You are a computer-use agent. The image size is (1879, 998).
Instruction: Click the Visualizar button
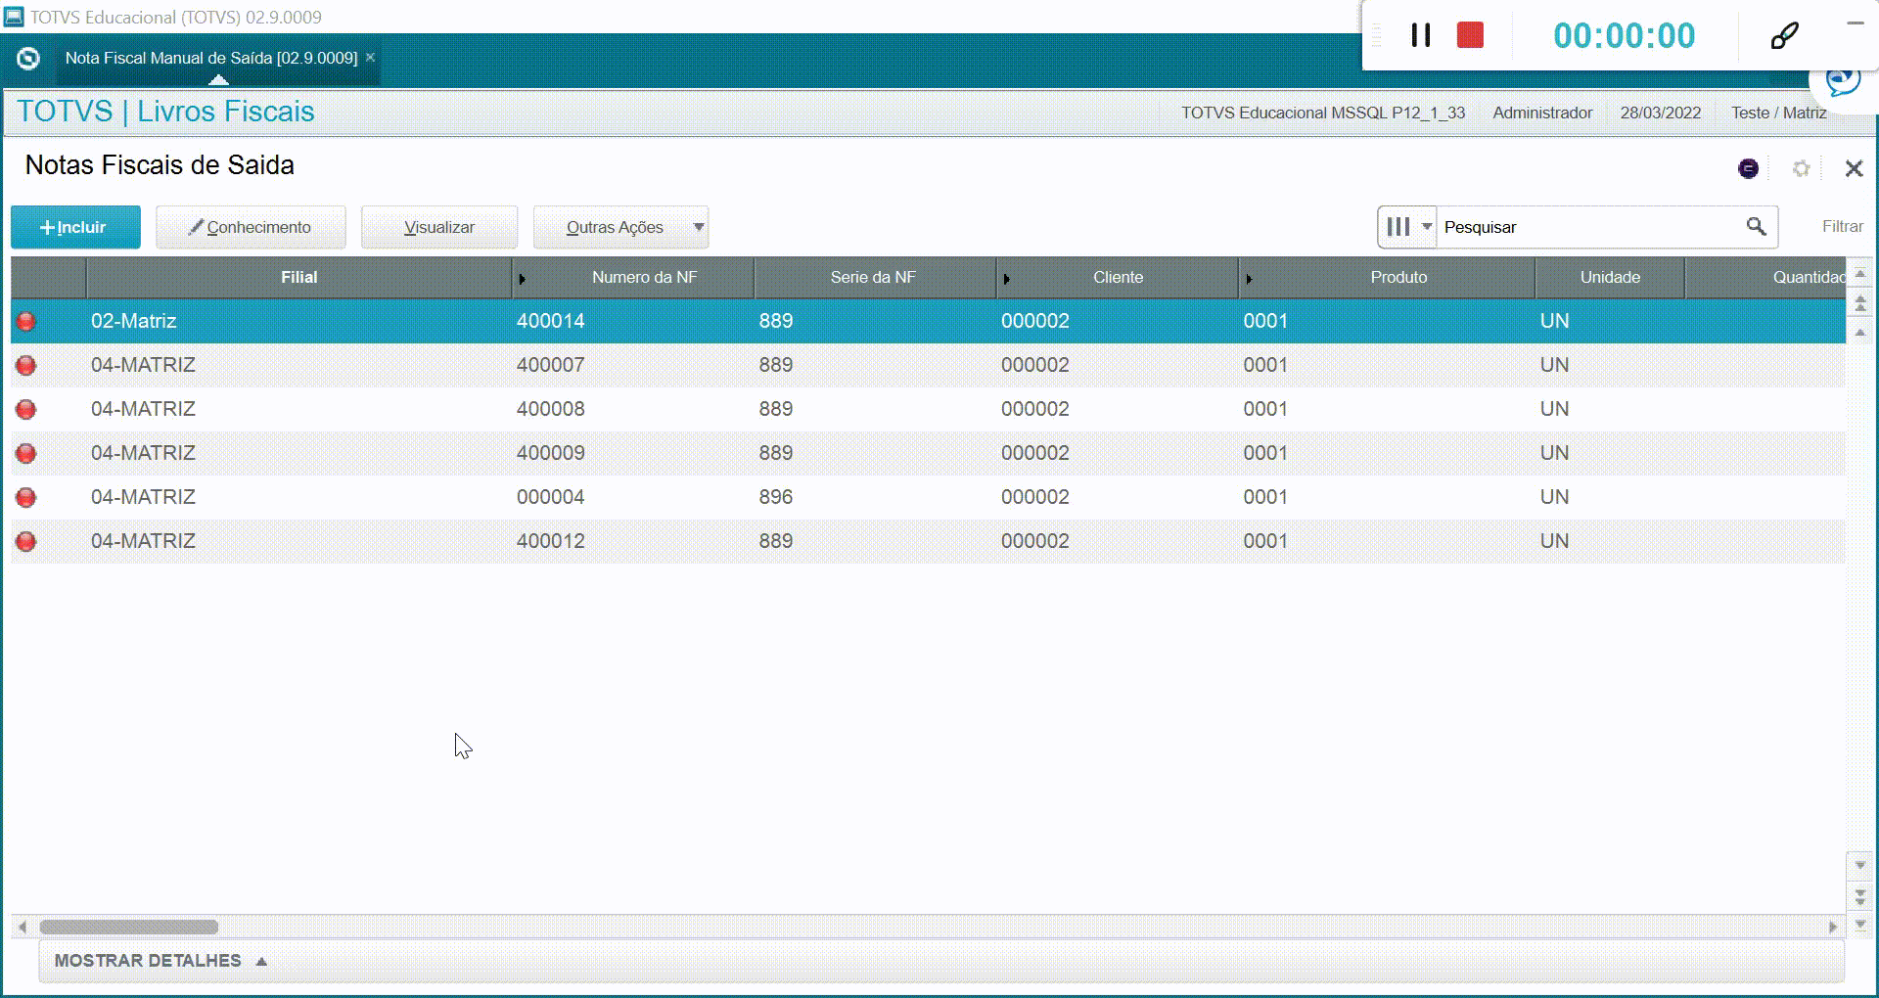(x=439, y=227)
